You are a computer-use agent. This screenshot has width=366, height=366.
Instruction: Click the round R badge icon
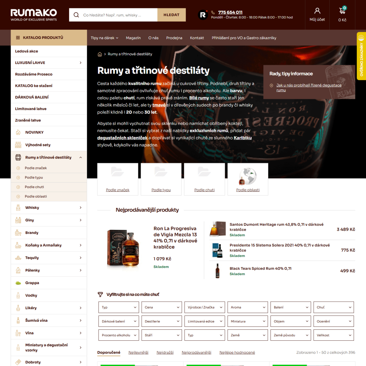(203, 15)
